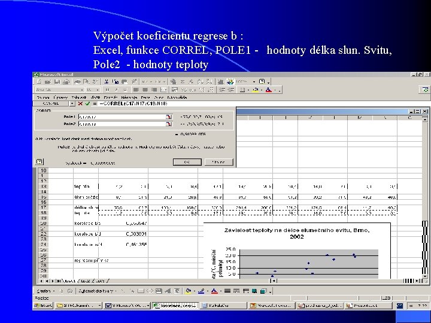Click Sort Descending icon
The height and width of the screenshot is (323, 431).
pos(209,81)
